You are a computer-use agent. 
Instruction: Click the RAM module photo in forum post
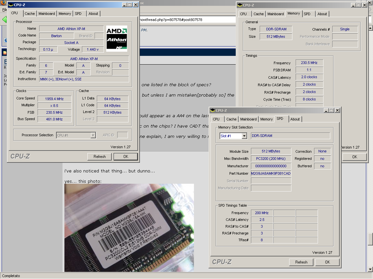[x=129, y=228]
